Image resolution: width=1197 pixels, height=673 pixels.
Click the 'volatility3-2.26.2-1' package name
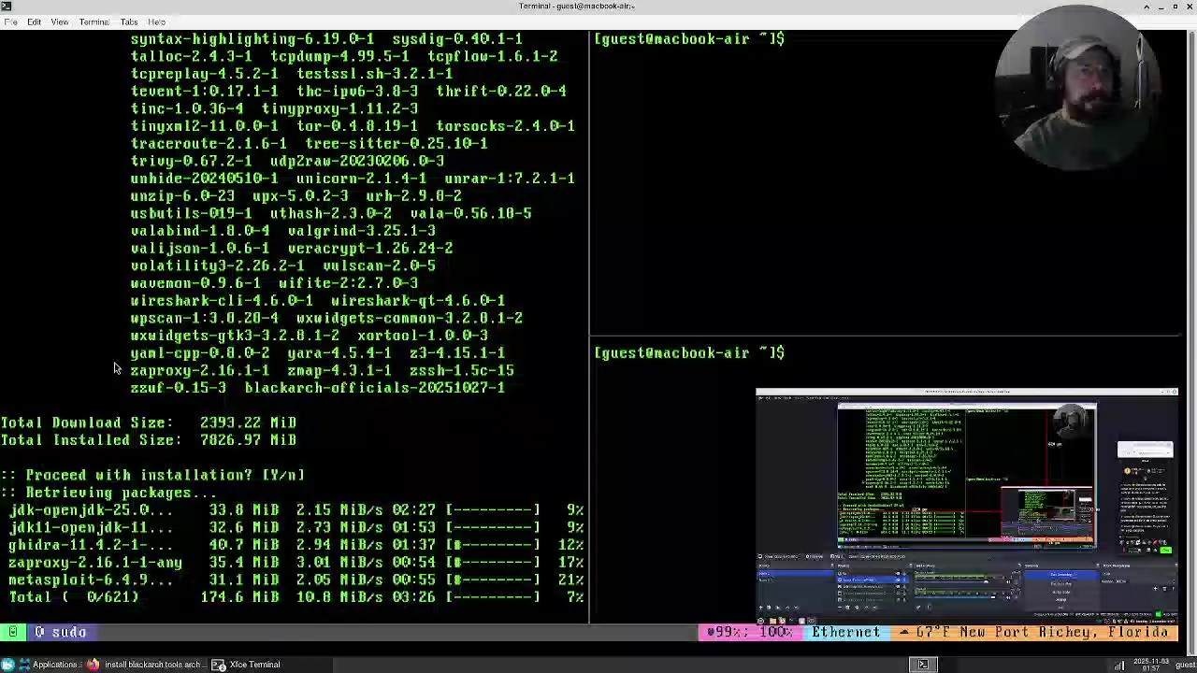(x=217, y=265)
